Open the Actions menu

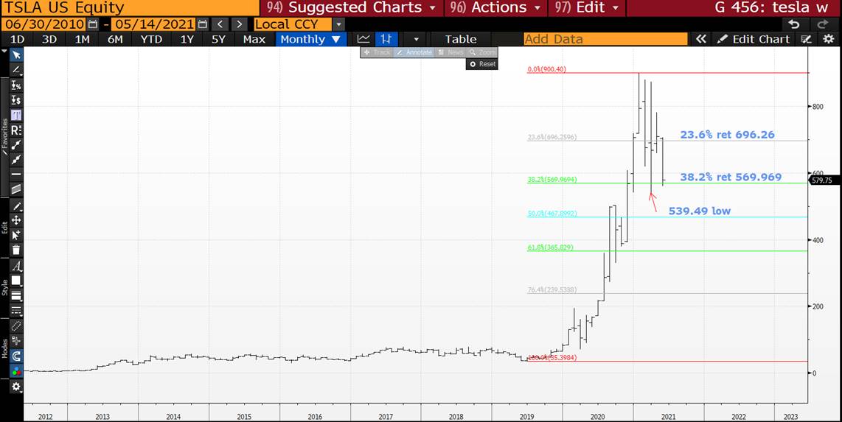[x=495, y=7]
